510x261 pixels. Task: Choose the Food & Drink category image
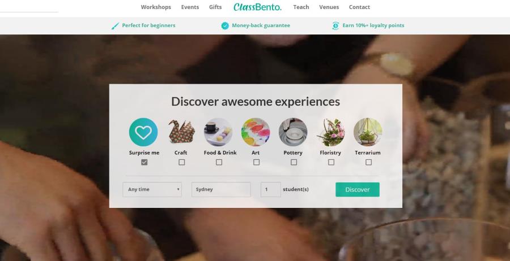218,132
